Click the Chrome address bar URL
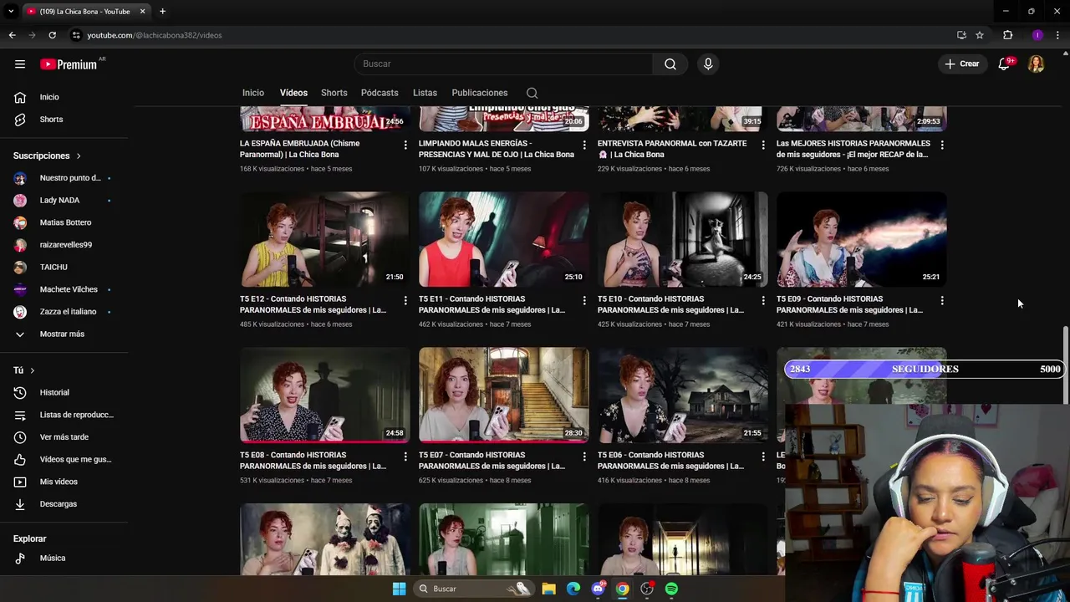1070x602 pixels. [x=155, y=35]
